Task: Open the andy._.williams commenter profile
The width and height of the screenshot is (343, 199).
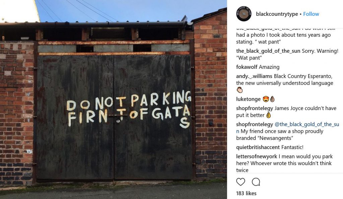Action: [254, 76]
